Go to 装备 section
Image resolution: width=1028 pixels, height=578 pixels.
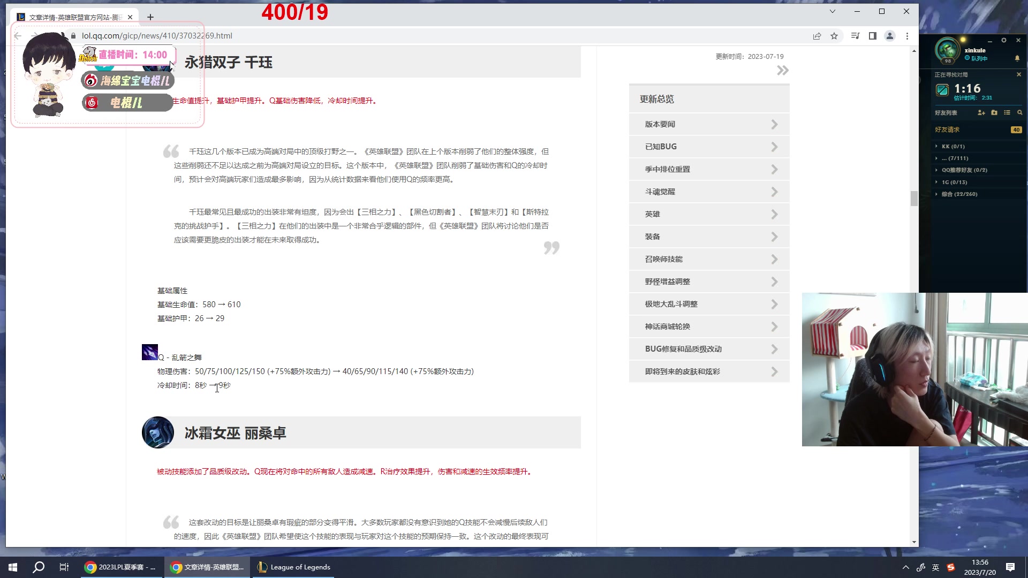[709, 237]
